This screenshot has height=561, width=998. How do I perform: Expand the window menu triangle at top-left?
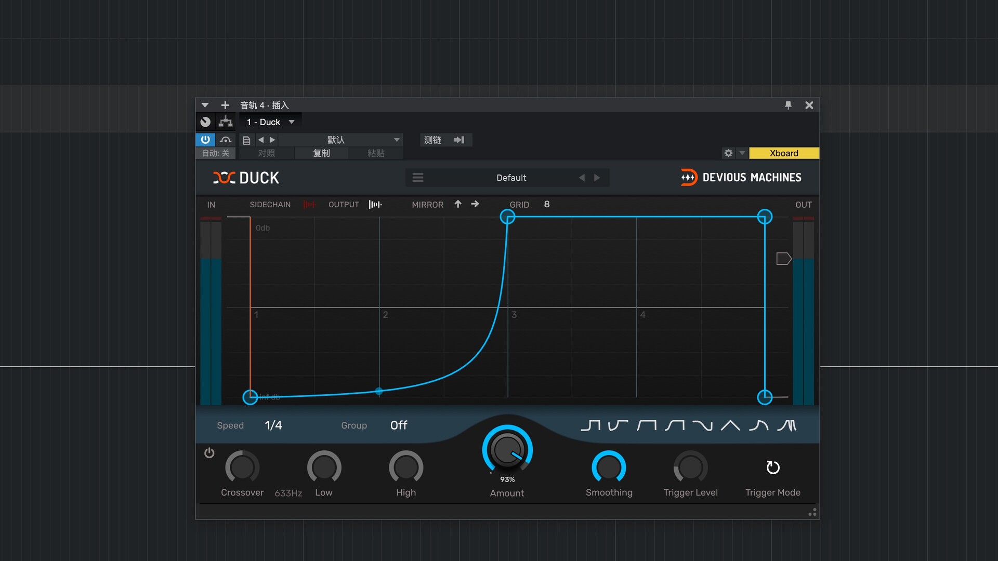coord(205,105)
